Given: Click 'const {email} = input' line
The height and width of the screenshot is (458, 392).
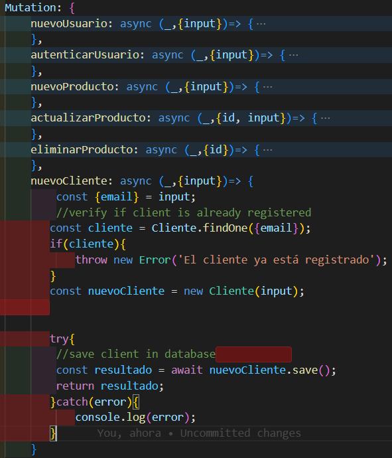Looking at the screenshot, I should pyautogui.click(x=126, y=197).
